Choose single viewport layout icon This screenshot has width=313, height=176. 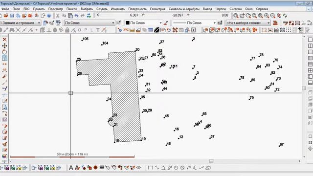click(310, 40)
